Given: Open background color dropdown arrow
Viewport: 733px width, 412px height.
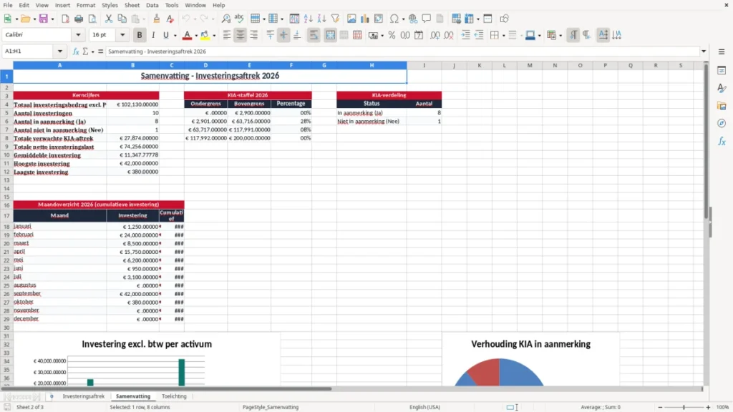Looking at the screenshot, I should tap(214, 36).
